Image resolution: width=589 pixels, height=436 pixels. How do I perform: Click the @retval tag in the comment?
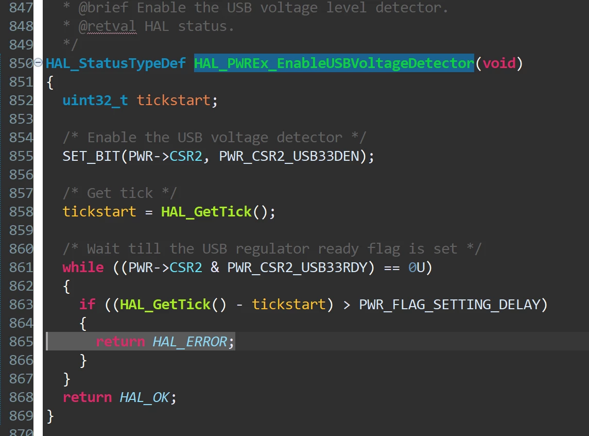[x=107, y=26]
